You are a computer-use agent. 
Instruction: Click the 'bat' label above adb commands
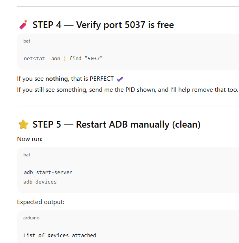(x=27, y=155)
